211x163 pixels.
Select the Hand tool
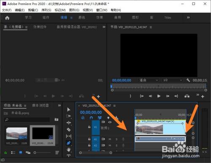point(69,150)
